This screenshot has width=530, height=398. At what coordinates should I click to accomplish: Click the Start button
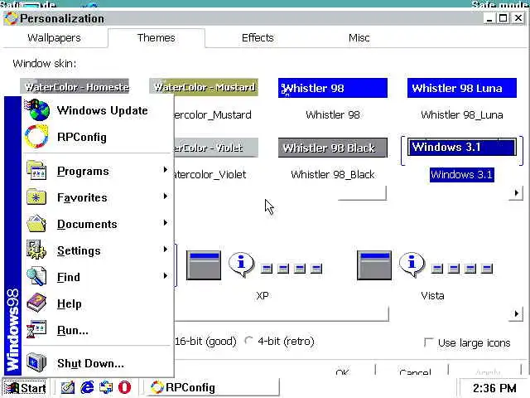coord(25,387)
